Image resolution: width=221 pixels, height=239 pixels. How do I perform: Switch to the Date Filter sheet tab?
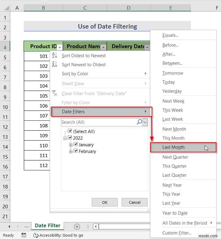[48, 226]
